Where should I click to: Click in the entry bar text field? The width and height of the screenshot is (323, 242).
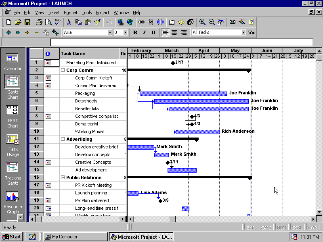(x=181, y=43)
